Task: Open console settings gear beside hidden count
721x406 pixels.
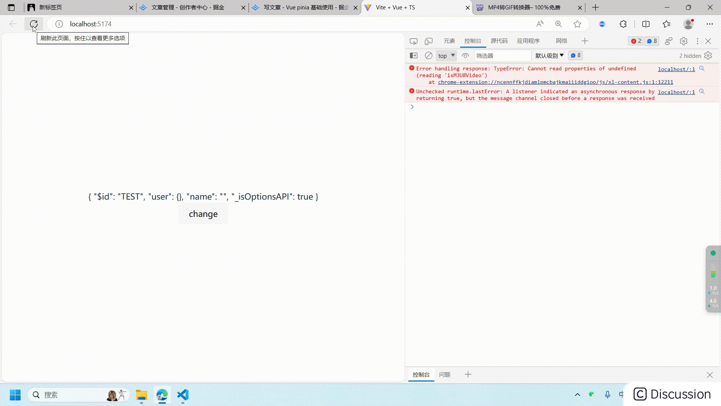Action: pos(708,56)
